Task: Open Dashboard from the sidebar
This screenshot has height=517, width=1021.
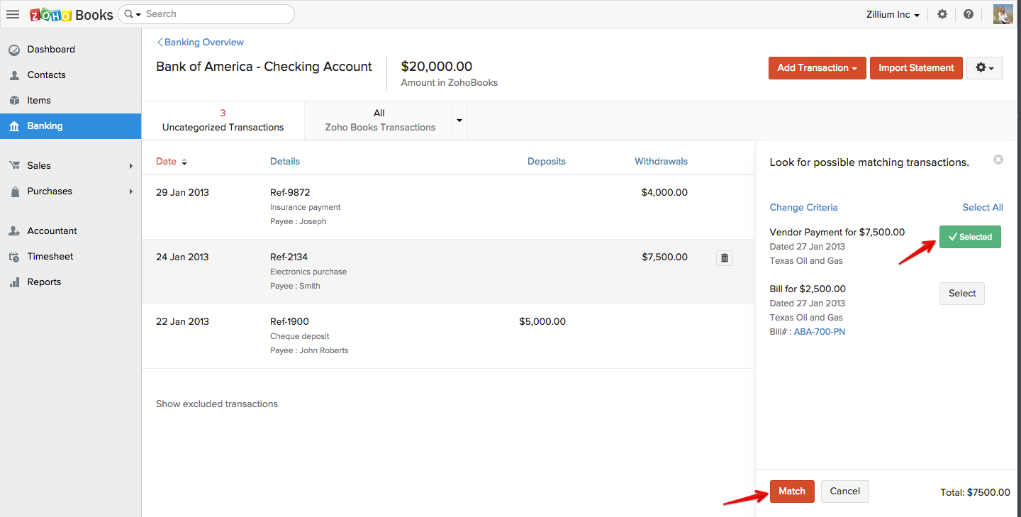Action: pyautogui.click(x=51, y=50)
